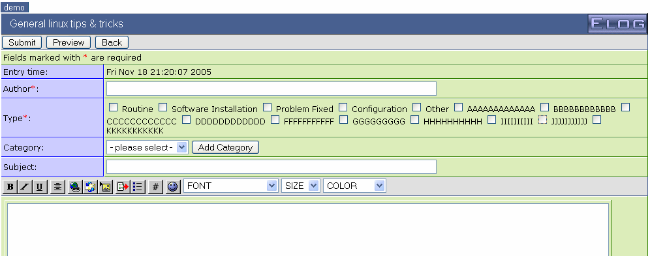Center align text icon
650x256 pixels.
[x=57, y=187]
